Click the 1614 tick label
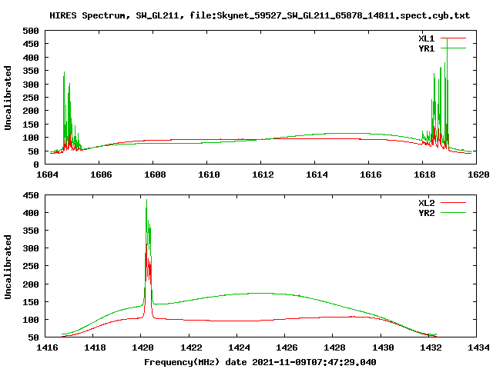The image size is (493, 369). click(317, 175)
